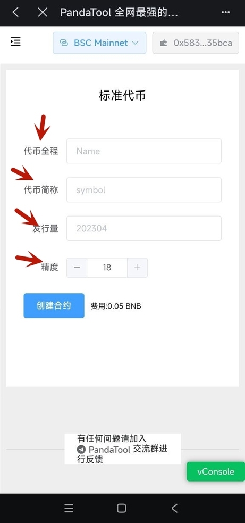Increase precision with the plus button
Image resolution: width=245 pixels, height=523 pixels.
[x=137, y=268]
